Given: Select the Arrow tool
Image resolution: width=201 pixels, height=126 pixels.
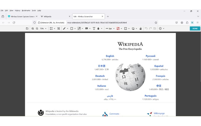Looking at the screenshot, I should click(79, 28).
